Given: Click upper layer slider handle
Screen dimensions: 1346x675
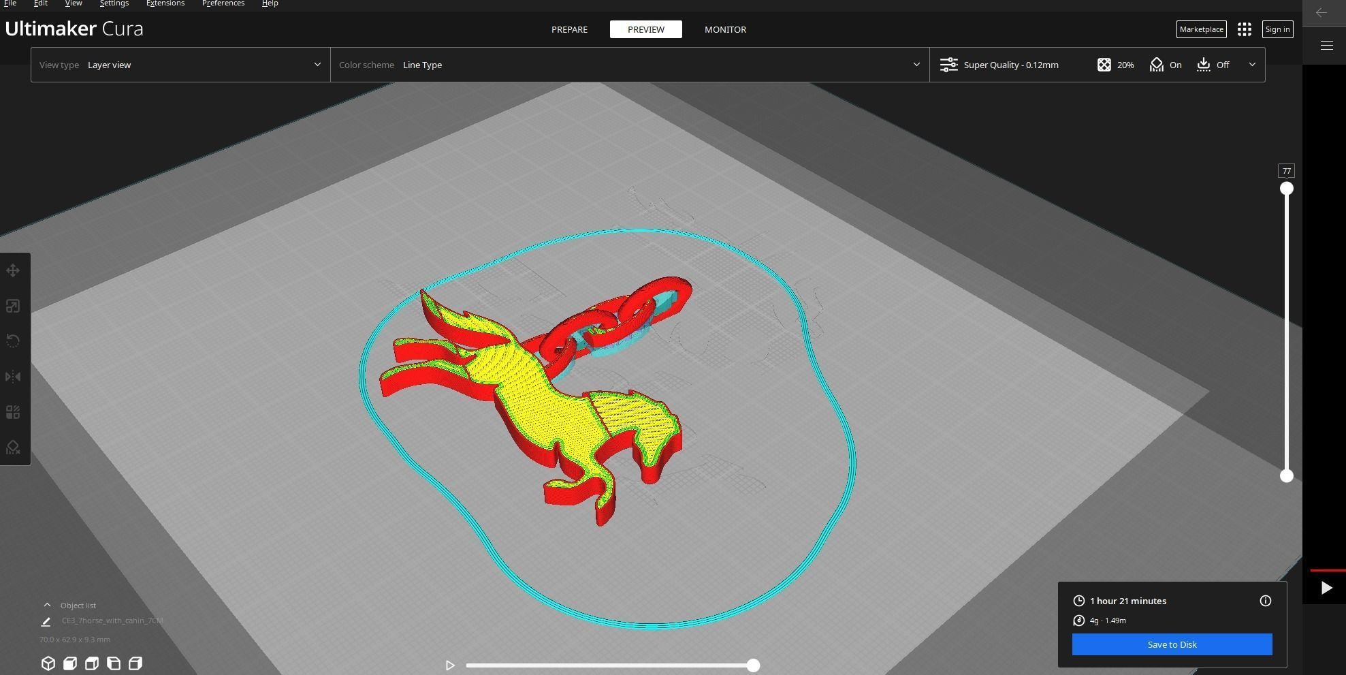Looking at the screenshot, I should tap(1286, 189).
